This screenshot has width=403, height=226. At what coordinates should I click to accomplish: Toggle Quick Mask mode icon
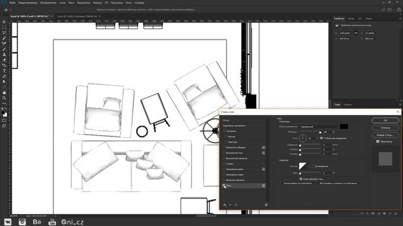[4, 121]
